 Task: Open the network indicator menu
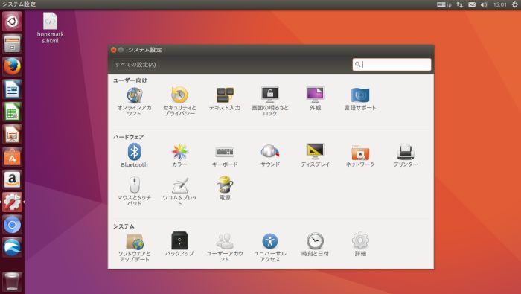click(x=459, y=4)
